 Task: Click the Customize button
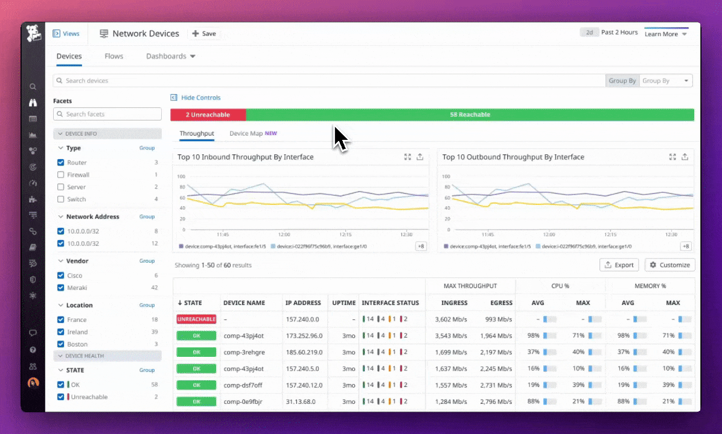click(x=670, y=265)
